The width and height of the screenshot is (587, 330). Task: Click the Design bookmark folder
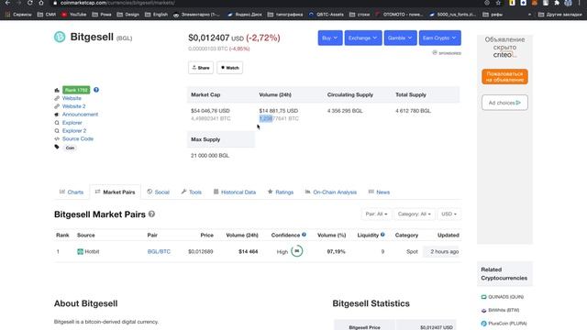pos(128,15)
